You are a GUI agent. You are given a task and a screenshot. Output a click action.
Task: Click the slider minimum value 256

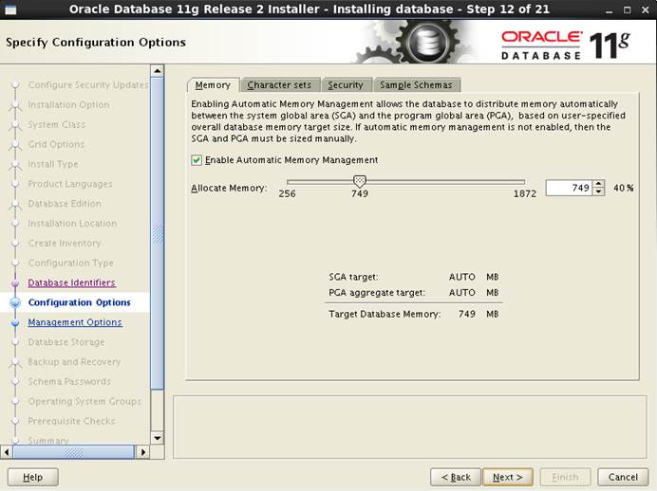(287, 193)
